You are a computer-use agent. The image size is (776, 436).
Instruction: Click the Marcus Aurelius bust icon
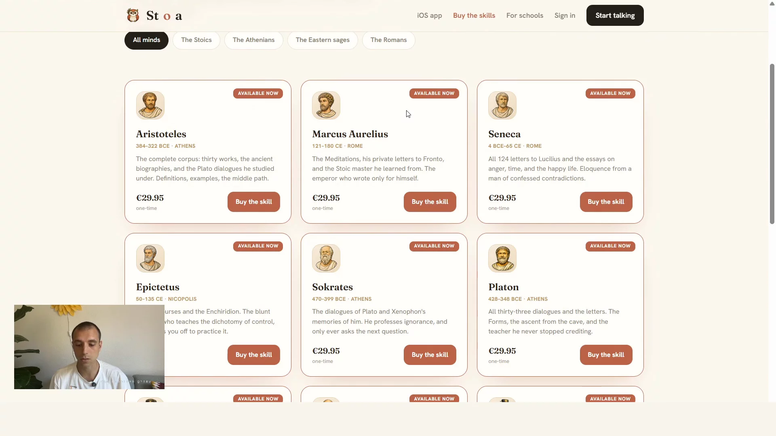click(x=326, y=105)
